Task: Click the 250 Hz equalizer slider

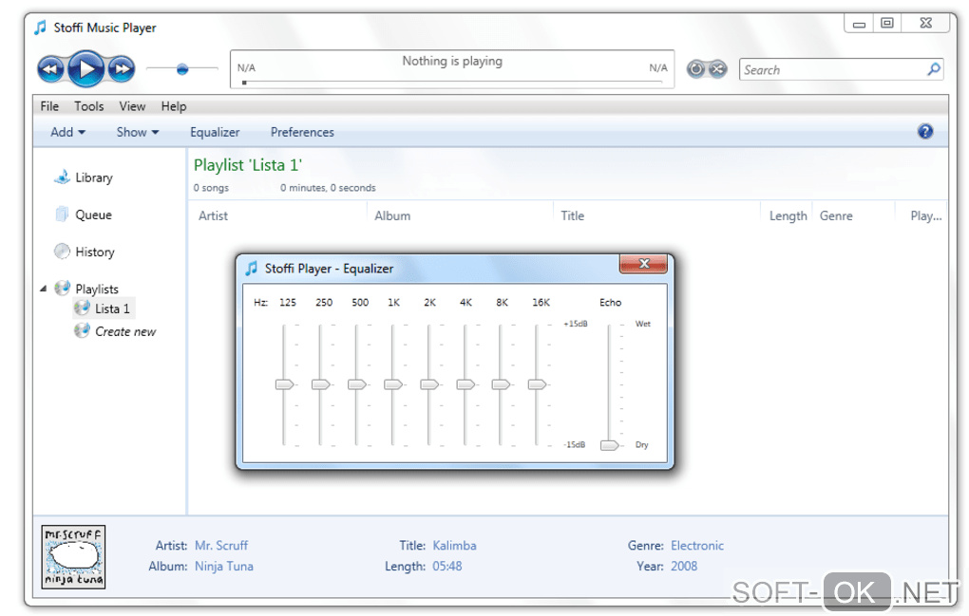Action: point(321,384)
